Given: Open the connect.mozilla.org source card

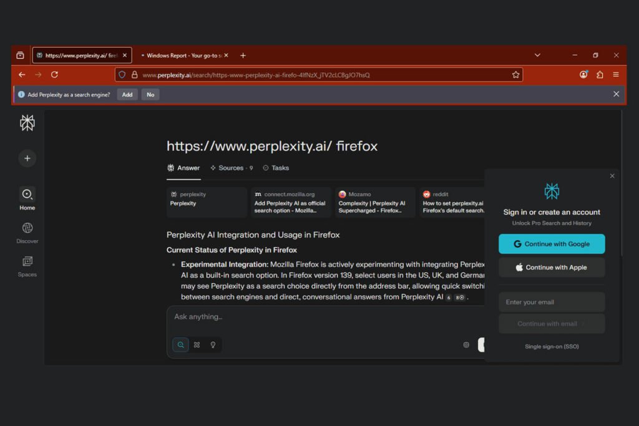Looking at the screenshot, I should point(291,202).
